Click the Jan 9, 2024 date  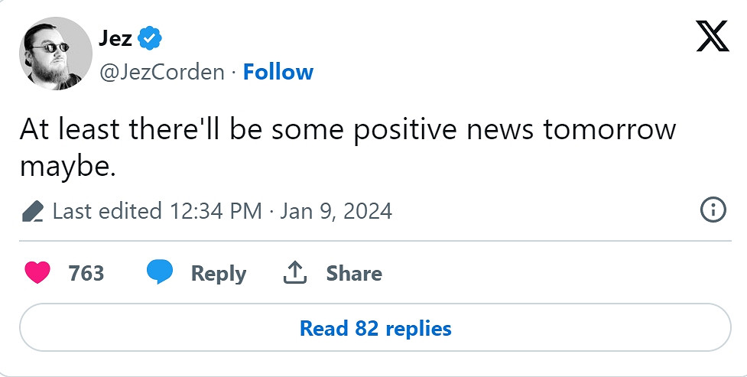click(336, 211)
